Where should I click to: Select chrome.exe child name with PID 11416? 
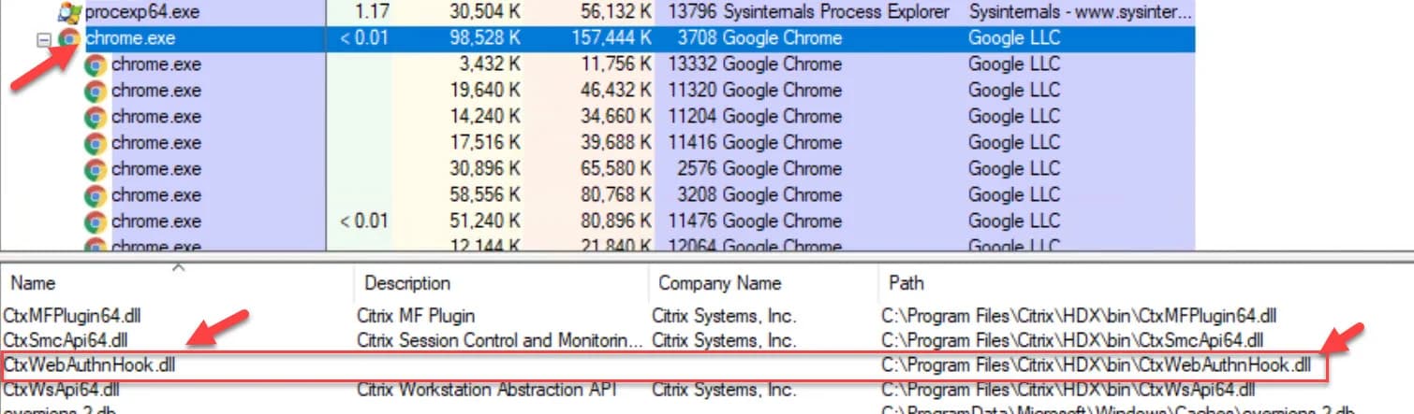point(156,143)
